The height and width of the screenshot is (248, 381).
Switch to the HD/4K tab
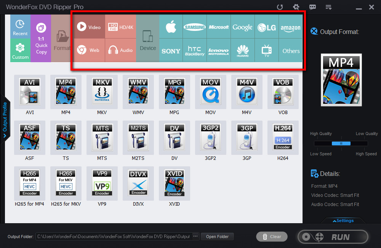click(120, 27)
